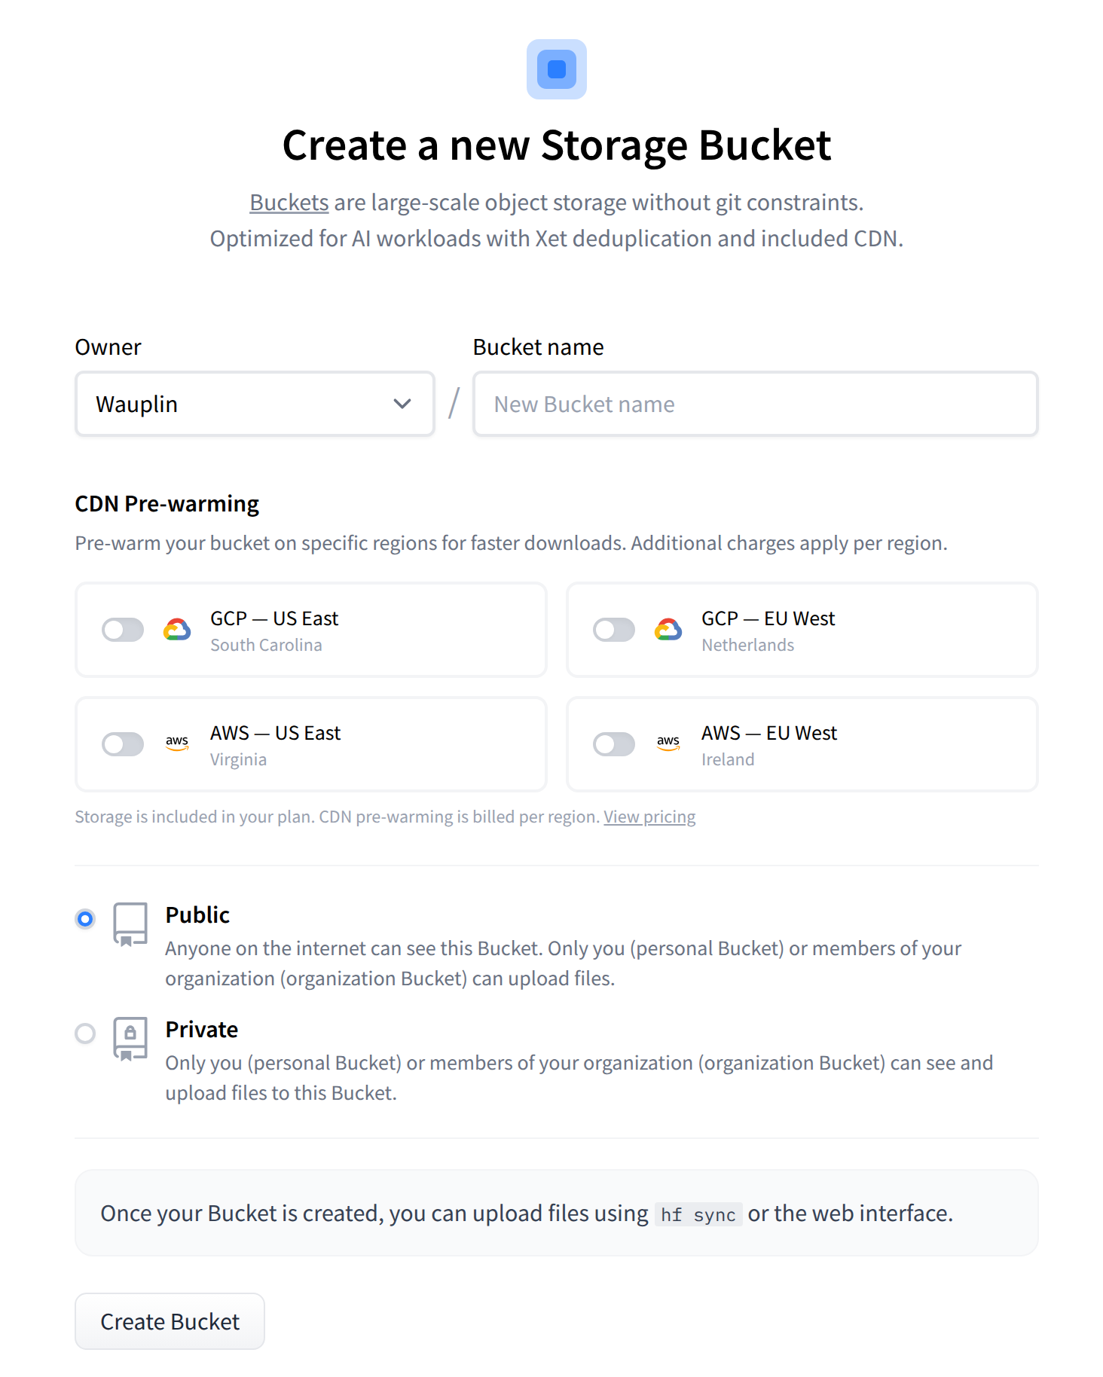This screenshot has height=1377, width=1103.
Task: Enable GCP US East pre-warming toggle
Action: tap(123, 630)
